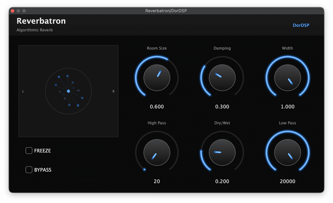
Task: Click the Low Pass value showing 20000
Action: tap(287, 181)
